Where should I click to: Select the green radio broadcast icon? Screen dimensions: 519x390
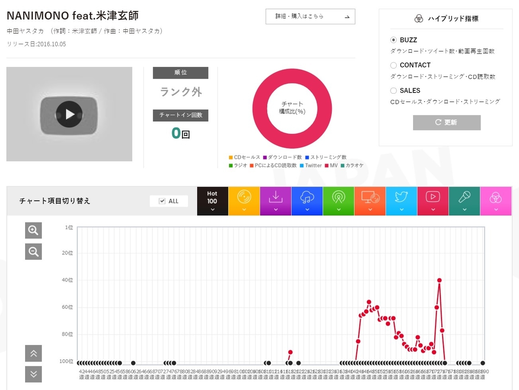[x=339, y=201]
